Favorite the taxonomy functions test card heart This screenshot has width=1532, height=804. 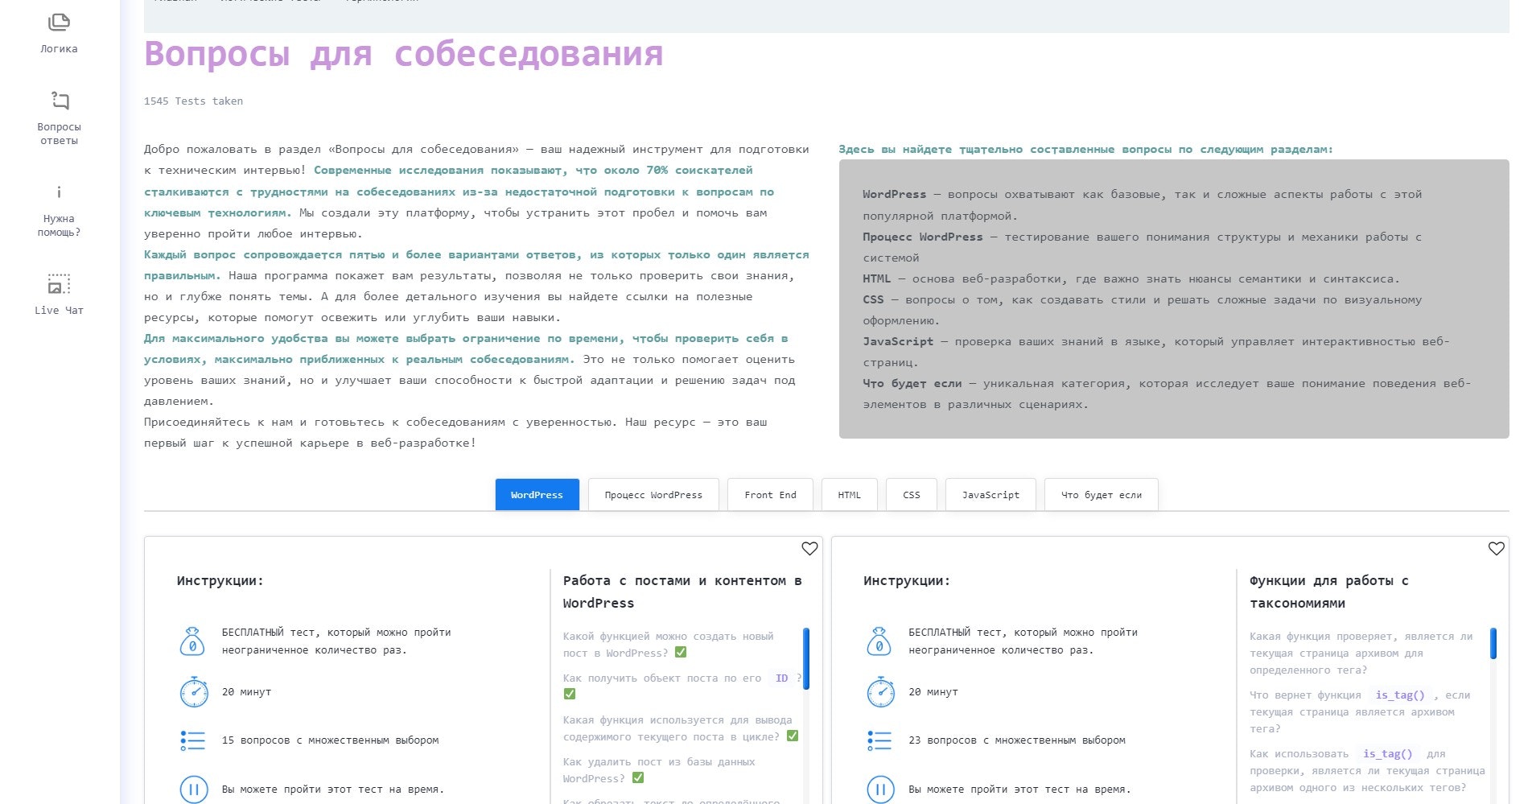(1496, 549)
